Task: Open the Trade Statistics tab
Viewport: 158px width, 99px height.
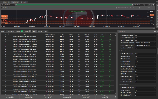Action: click(x=11, y=31)
